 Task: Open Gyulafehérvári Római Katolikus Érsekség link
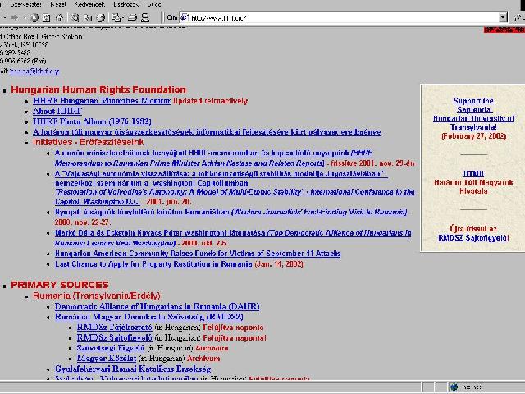tap(133, 369)
